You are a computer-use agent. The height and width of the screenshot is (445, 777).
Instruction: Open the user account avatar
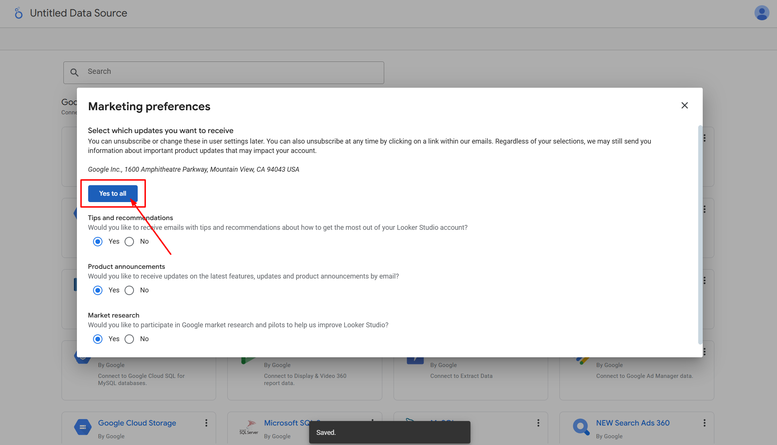(762, 13)
